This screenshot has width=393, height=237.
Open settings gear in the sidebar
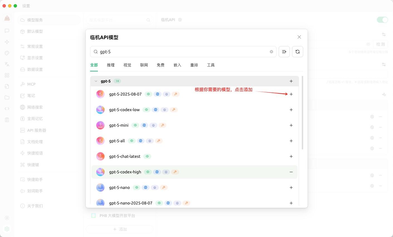pos(7,229)
